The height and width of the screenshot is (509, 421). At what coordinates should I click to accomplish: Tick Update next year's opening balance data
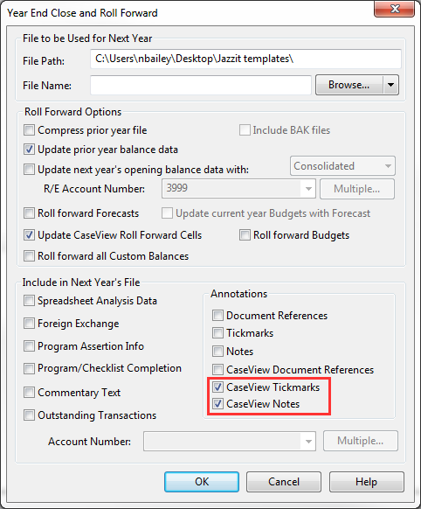29,170
